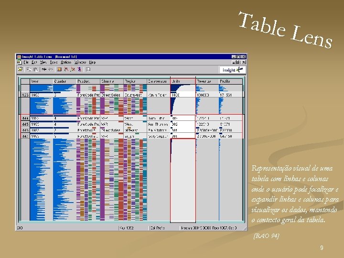Viewport: 344px width, 258px height.
Task: Click the copy icon in the toolbar
Action: pyautogui.click(x=29, y=70)
